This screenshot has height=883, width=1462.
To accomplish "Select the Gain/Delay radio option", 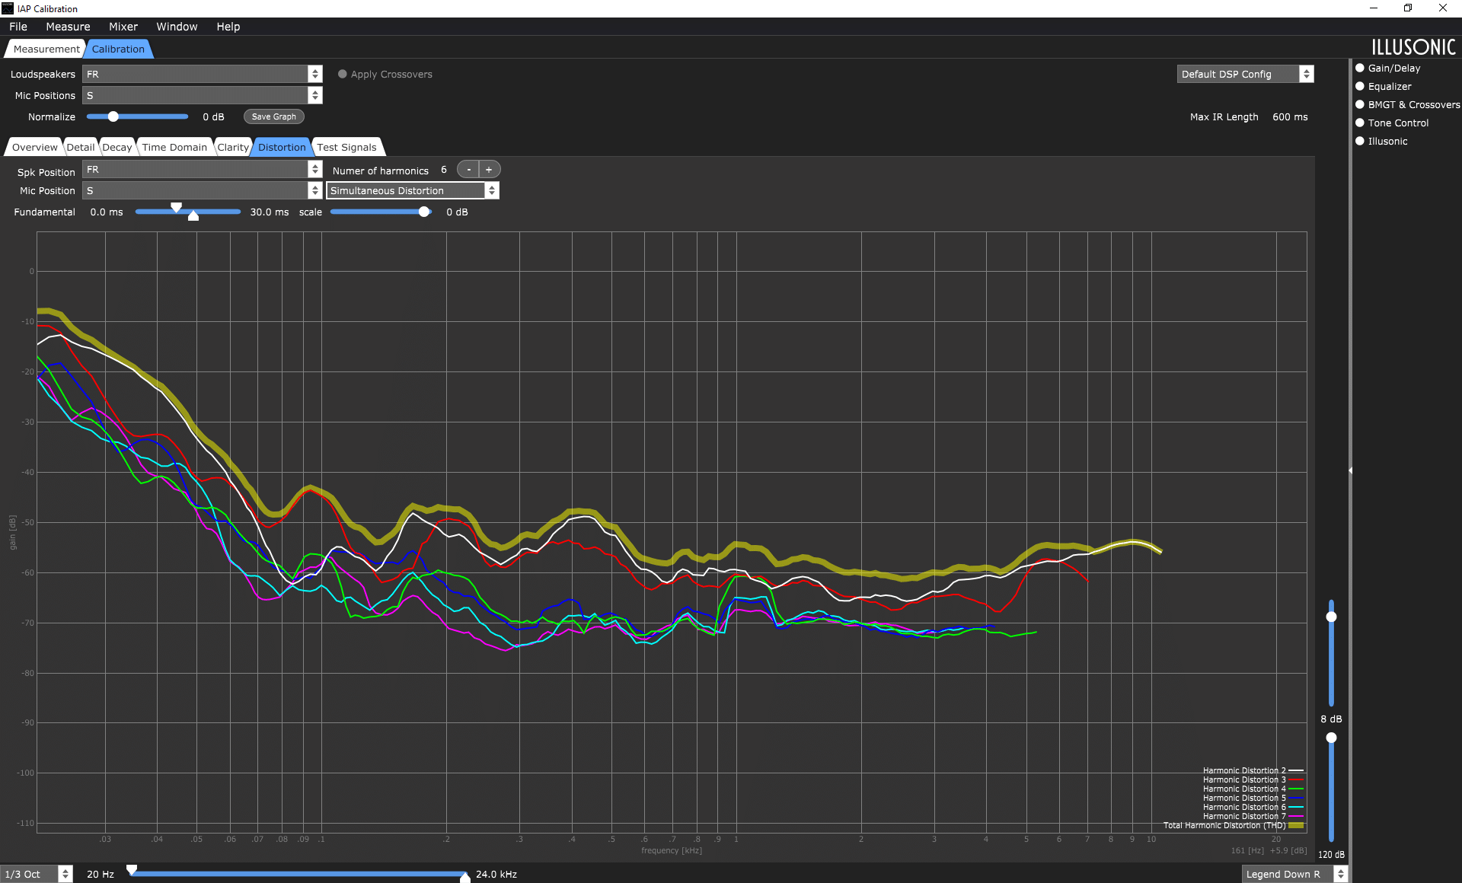I will coord(1360,68).
